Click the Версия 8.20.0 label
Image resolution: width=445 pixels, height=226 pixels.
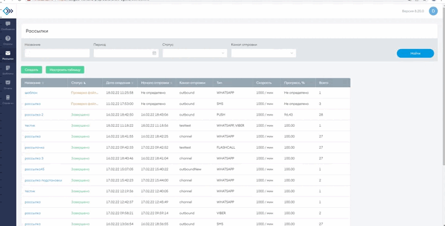[x=413, y=11]
